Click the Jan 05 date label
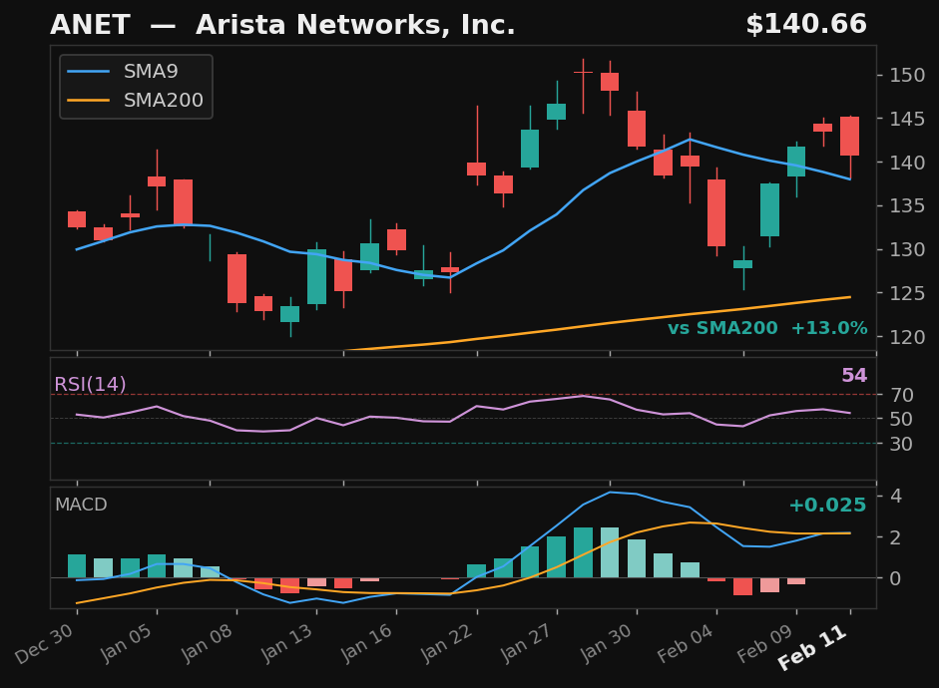This screenshot has width=939, height=688. point(127,642)
